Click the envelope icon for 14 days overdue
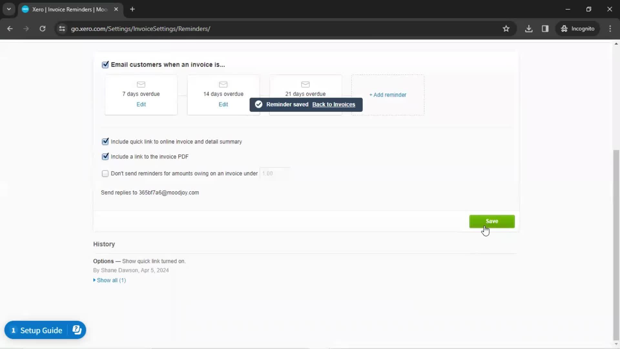 pyautogui.click(x=223, y=84)
